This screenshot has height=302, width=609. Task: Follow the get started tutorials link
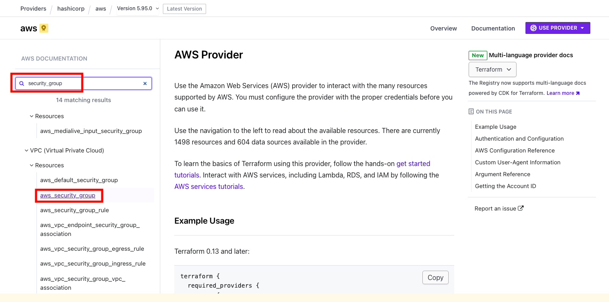(x=413, y=163)
